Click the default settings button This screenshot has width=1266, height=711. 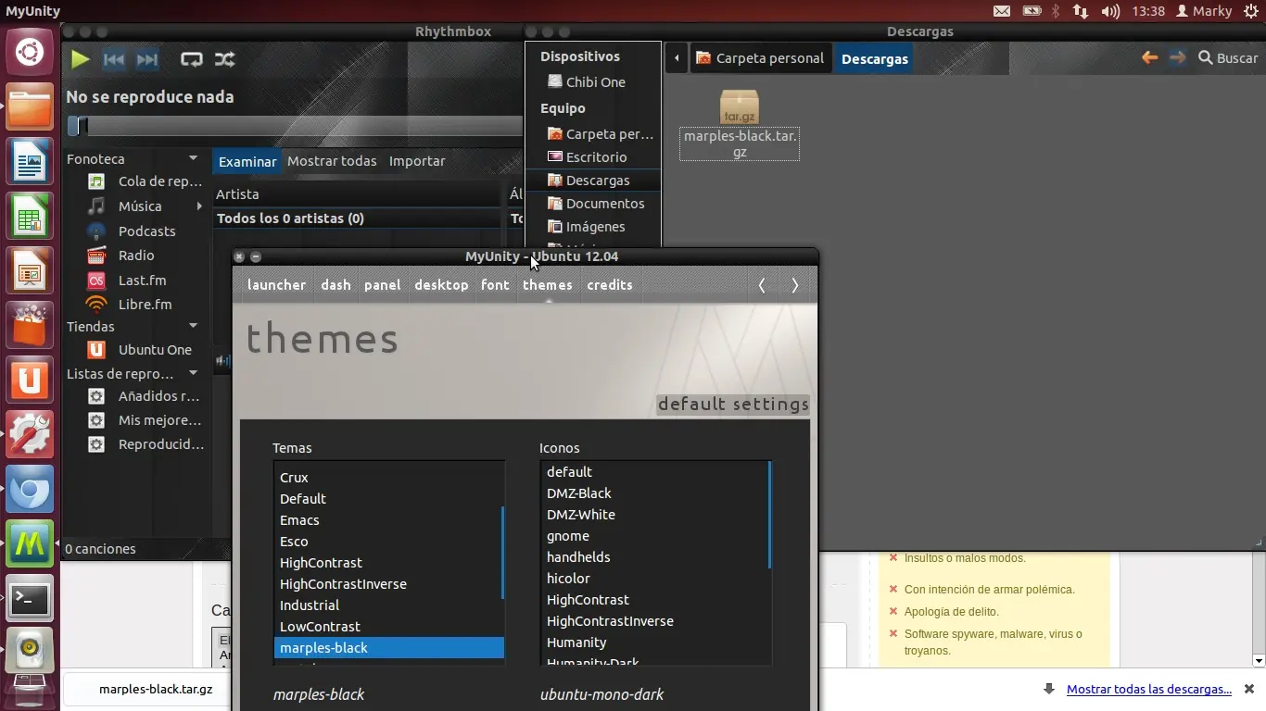tap(733, 405)
